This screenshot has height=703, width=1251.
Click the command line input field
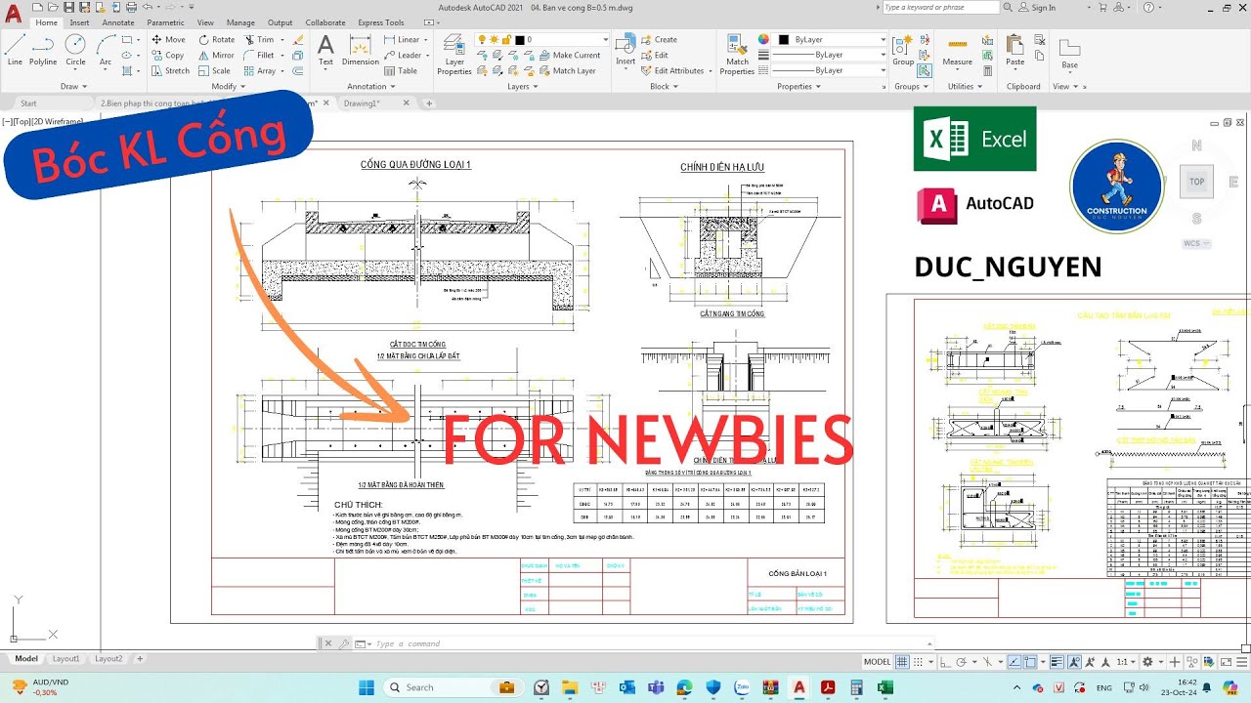[649, 644]
